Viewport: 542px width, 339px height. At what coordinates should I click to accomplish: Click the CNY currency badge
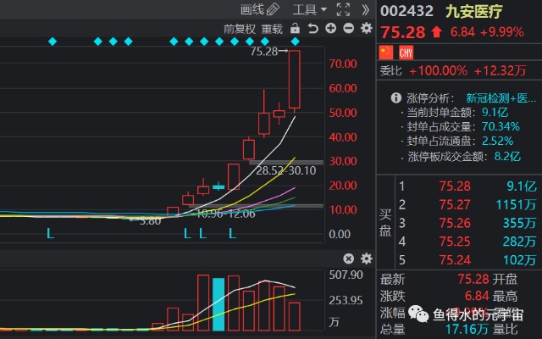pos(406,53)
